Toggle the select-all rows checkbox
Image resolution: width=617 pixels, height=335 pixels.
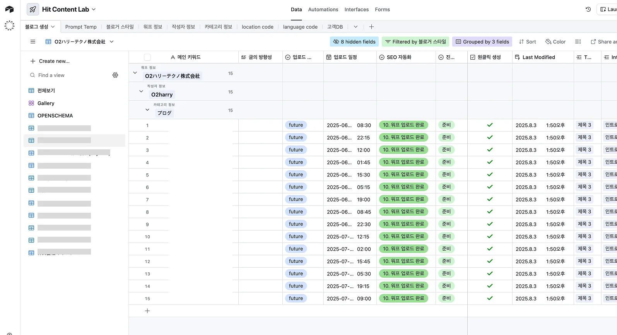pos(147,57)
